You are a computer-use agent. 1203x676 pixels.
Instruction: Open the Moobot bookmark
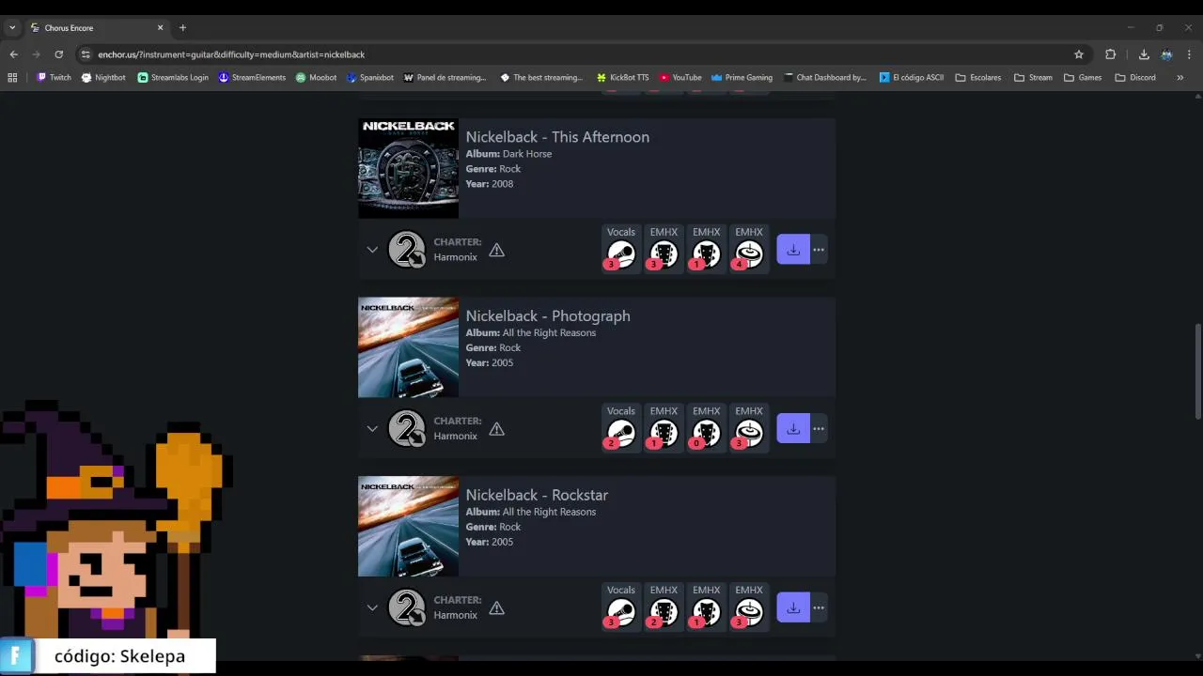coord(316,78)
